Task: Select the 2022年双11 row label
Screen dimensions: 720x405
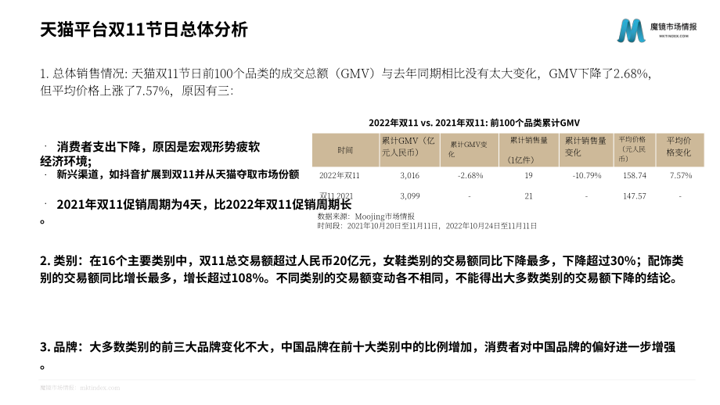Action: pyautogui.click(x=340, y=175)
